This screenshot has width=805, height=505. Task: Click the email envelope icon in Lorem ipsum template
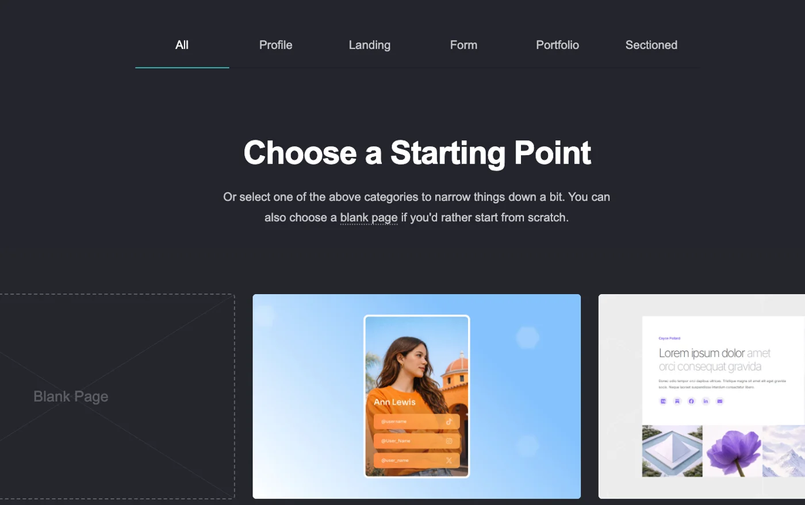tap(719, 401)
